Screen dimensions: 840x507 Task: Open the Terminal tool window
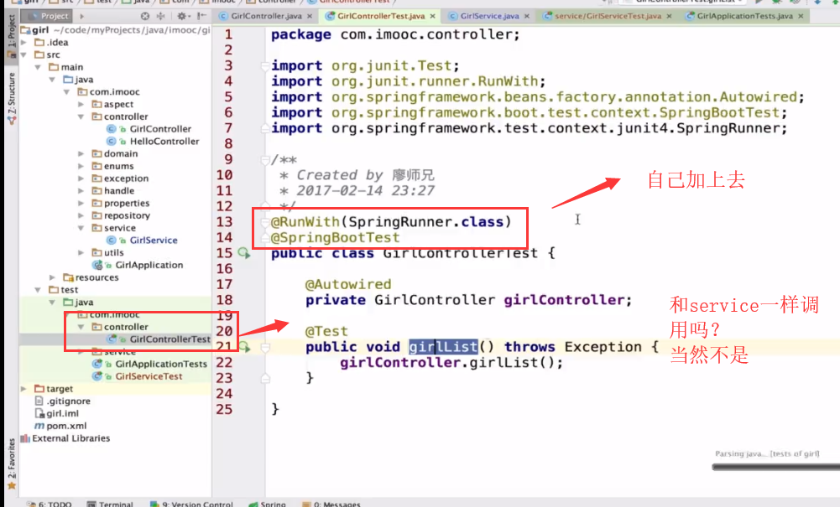111,504
